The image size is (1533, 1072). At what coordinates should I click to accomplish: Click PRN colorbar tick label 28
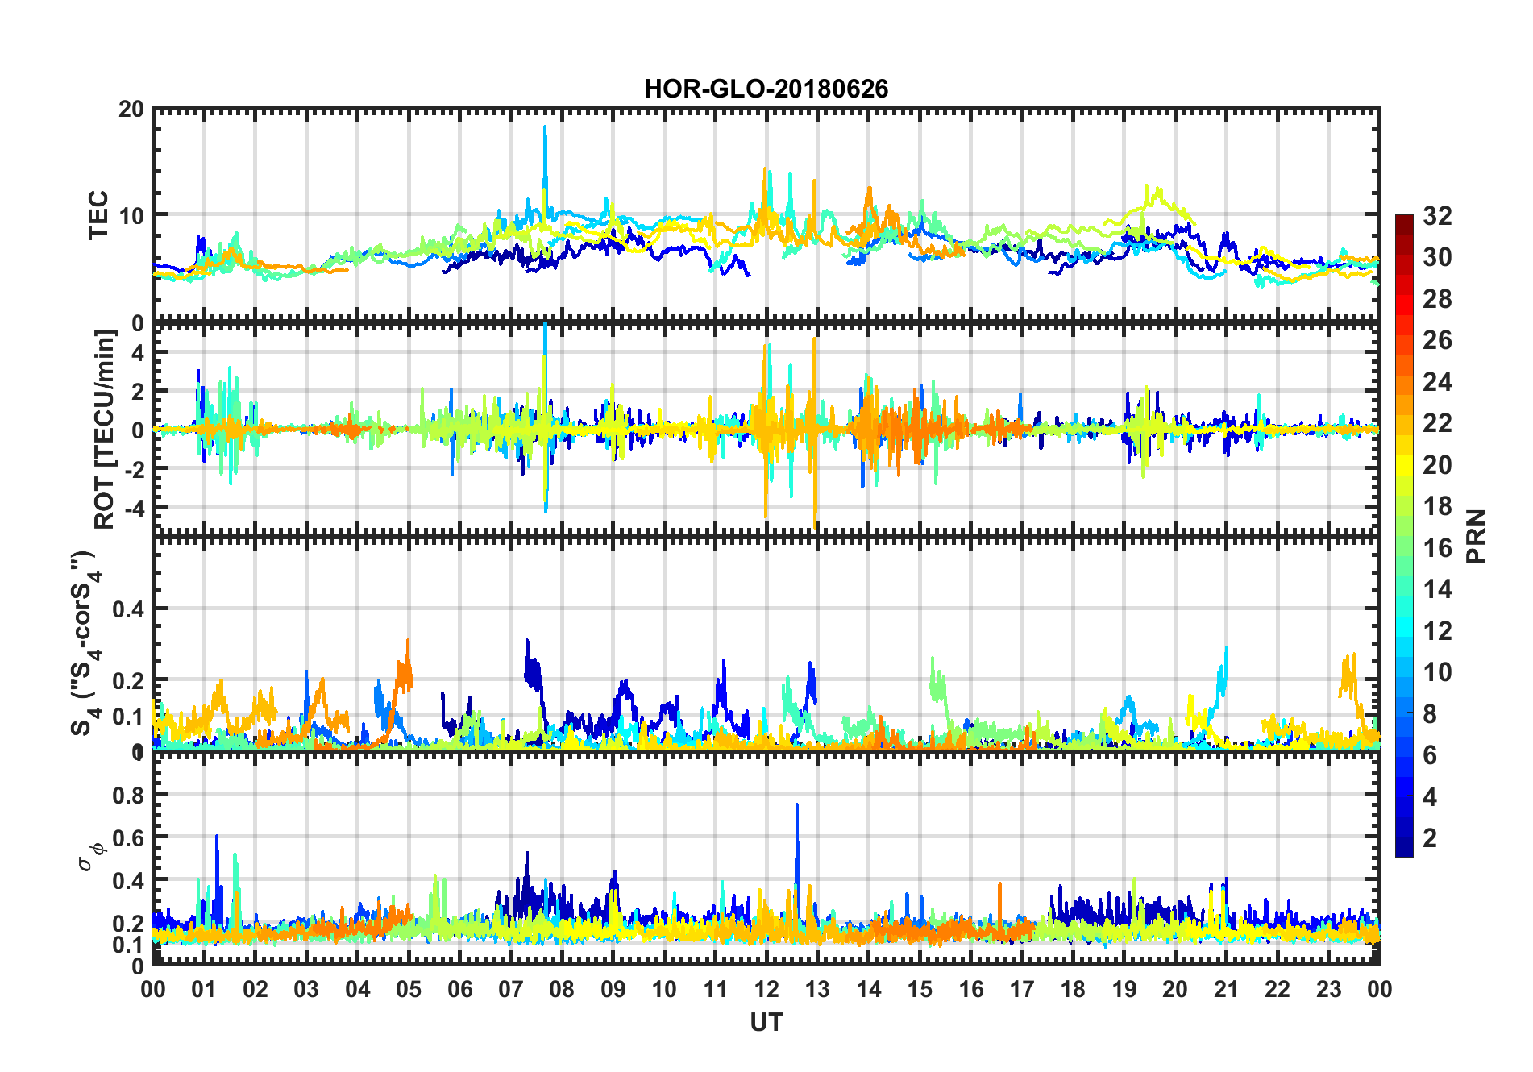(1437, 298)
